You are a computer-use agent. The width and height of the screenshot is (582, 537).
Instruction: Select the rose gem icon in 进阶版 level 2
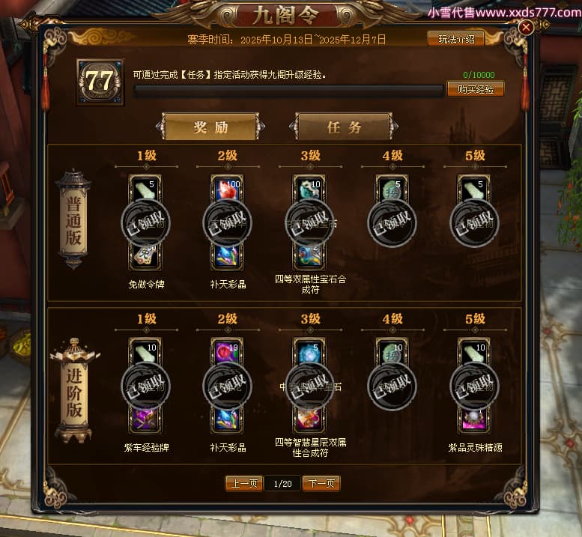pos(227,352)
